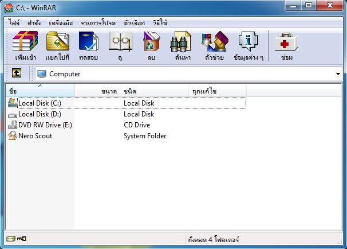Viewport: 347px width, 249px height.
Task: Click the Computer address field text
Action: coord(65,74)
